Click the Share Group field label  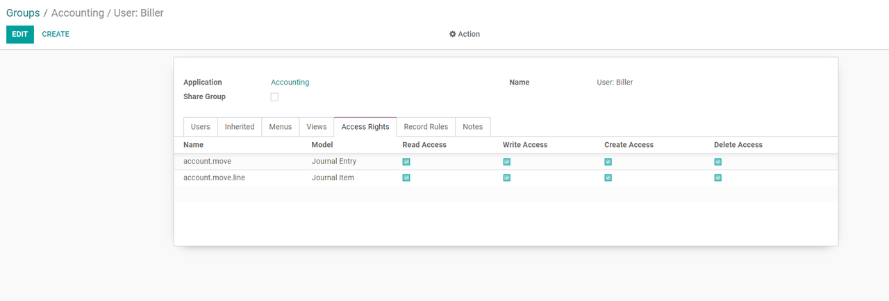pos(204,96)
